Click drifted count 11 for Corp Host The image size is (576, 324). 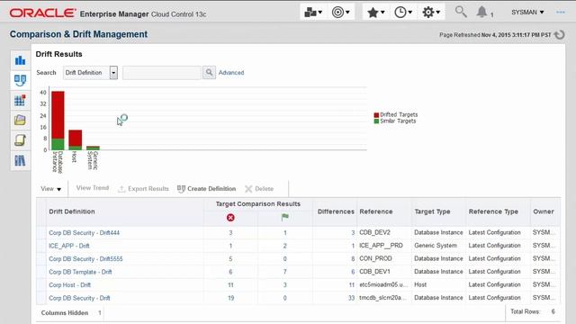pos(230,285)
